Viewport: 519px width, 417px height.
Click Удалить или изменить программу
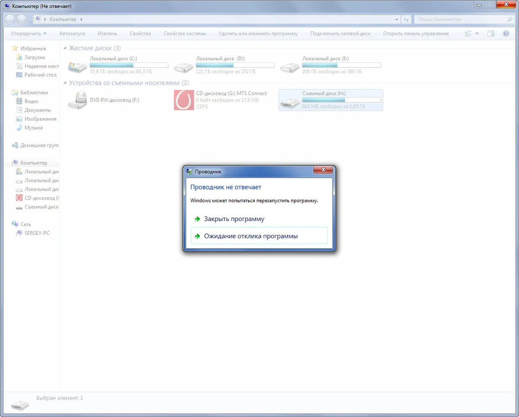point(258,33)
